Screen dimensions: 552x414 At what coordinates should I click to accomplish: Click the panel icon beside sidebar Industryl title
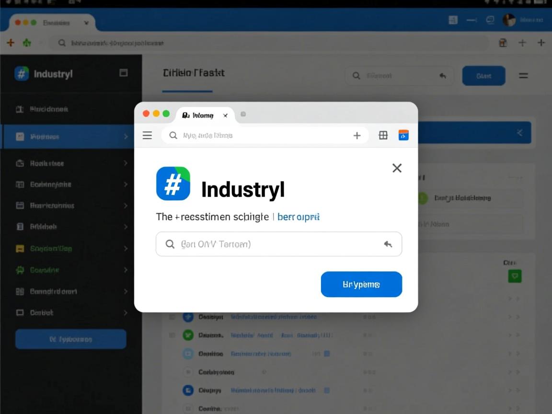point(123,73)
